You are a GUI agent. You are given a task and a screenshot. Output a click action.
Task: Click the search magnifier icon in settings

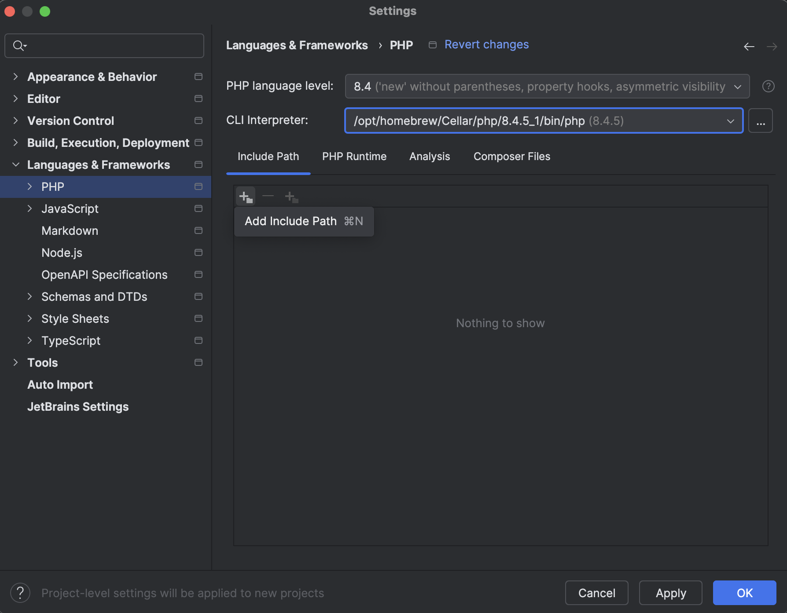(19, 46)
